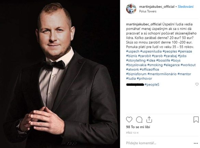200x148 pixels.
Task: View the 98 likes list
Action: [x=138, y=127]
